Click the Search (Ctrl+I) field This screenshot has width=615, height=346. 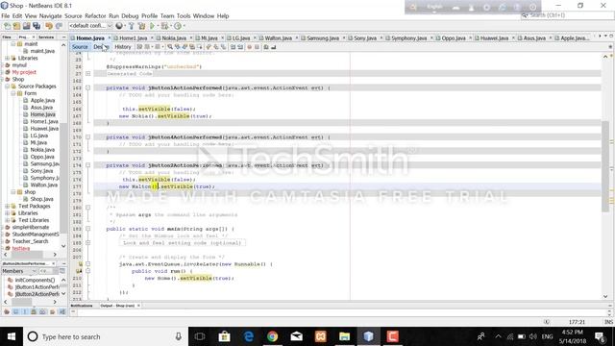click(567, 15)
